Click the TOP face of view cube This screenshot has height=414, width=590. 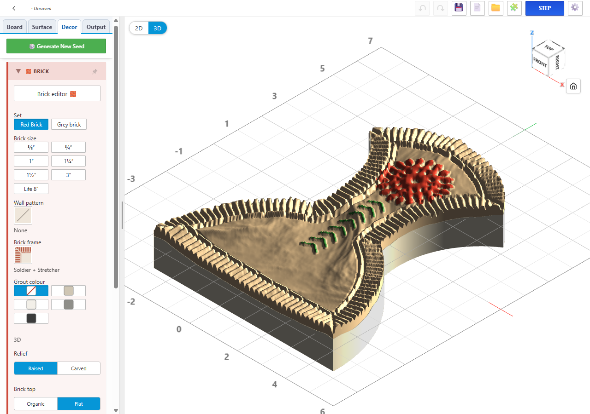click(549, 47)
